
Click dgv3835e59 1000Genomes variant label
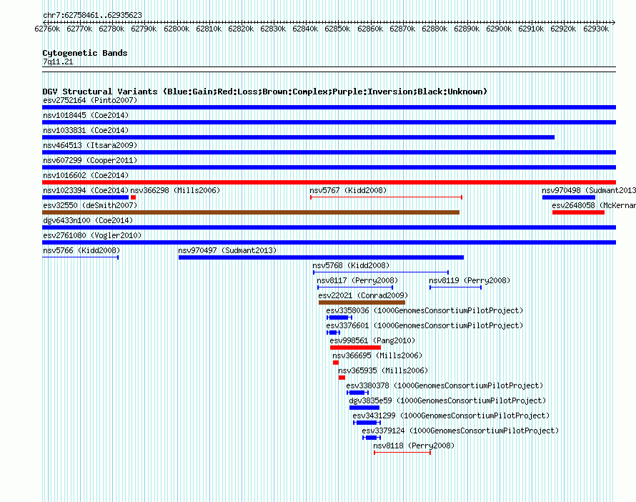pos(447,400)
